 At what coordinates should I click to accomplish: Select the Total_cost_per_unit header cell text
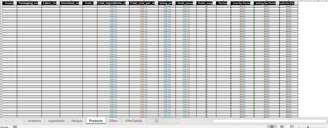143,3
